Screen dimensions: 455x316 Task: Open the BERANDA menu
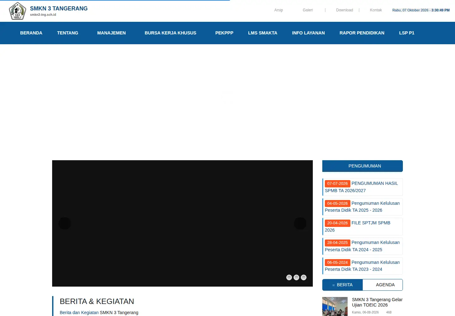(x=31, y=33)
